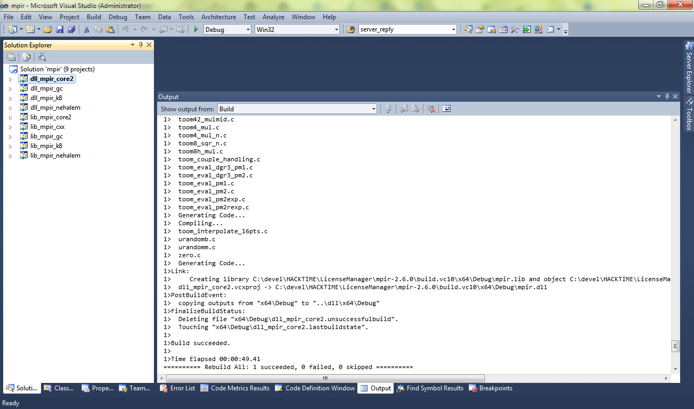Toggle auto-hide pin on Output pane
Image resolution: width=694 pixels, height=409 pixels.
click(x=667, y=96)
